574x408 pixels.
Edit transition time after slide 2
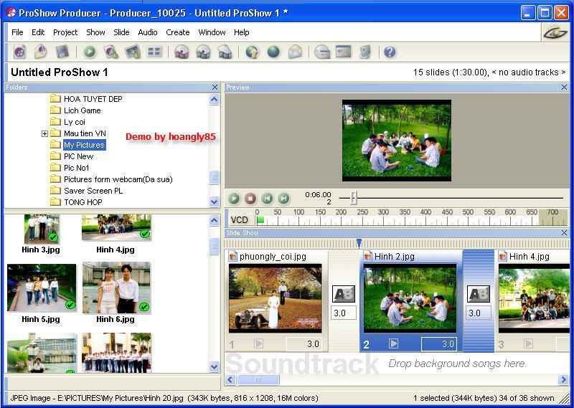478,313
